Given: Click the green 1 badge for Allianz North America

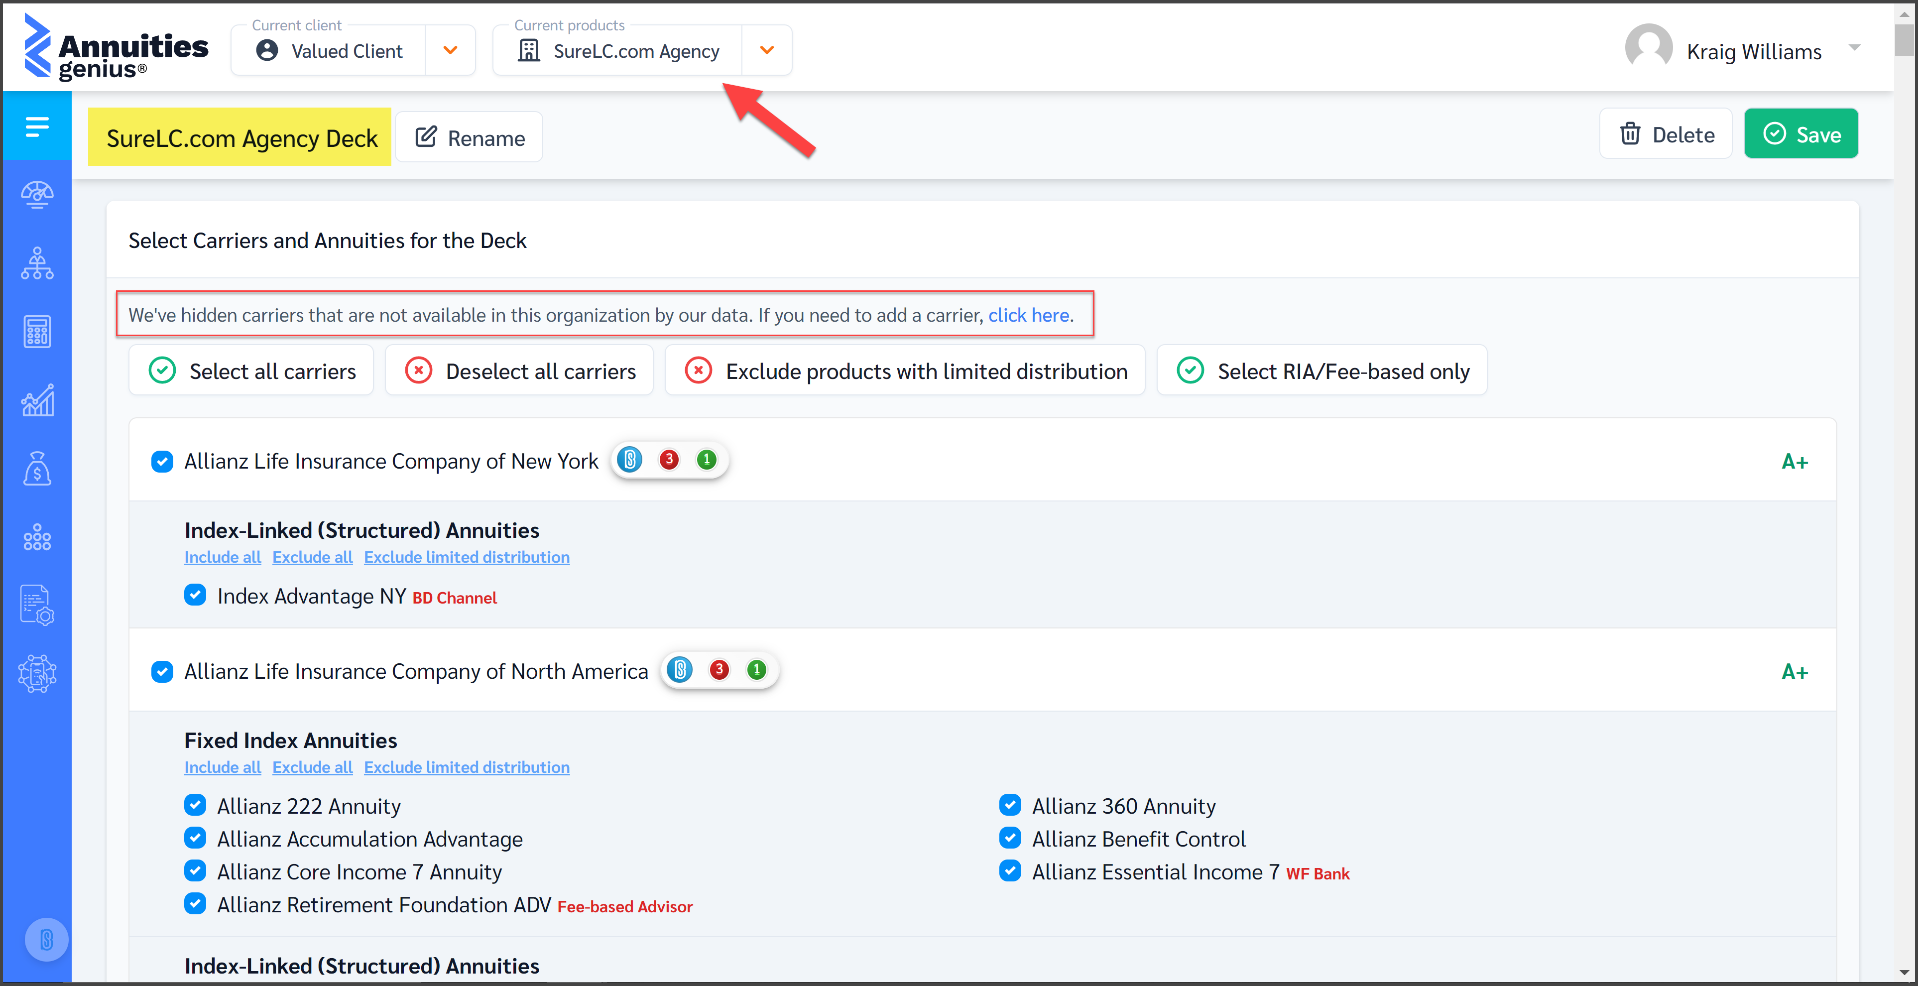Looking at the screenshot, I should point(756,670).
